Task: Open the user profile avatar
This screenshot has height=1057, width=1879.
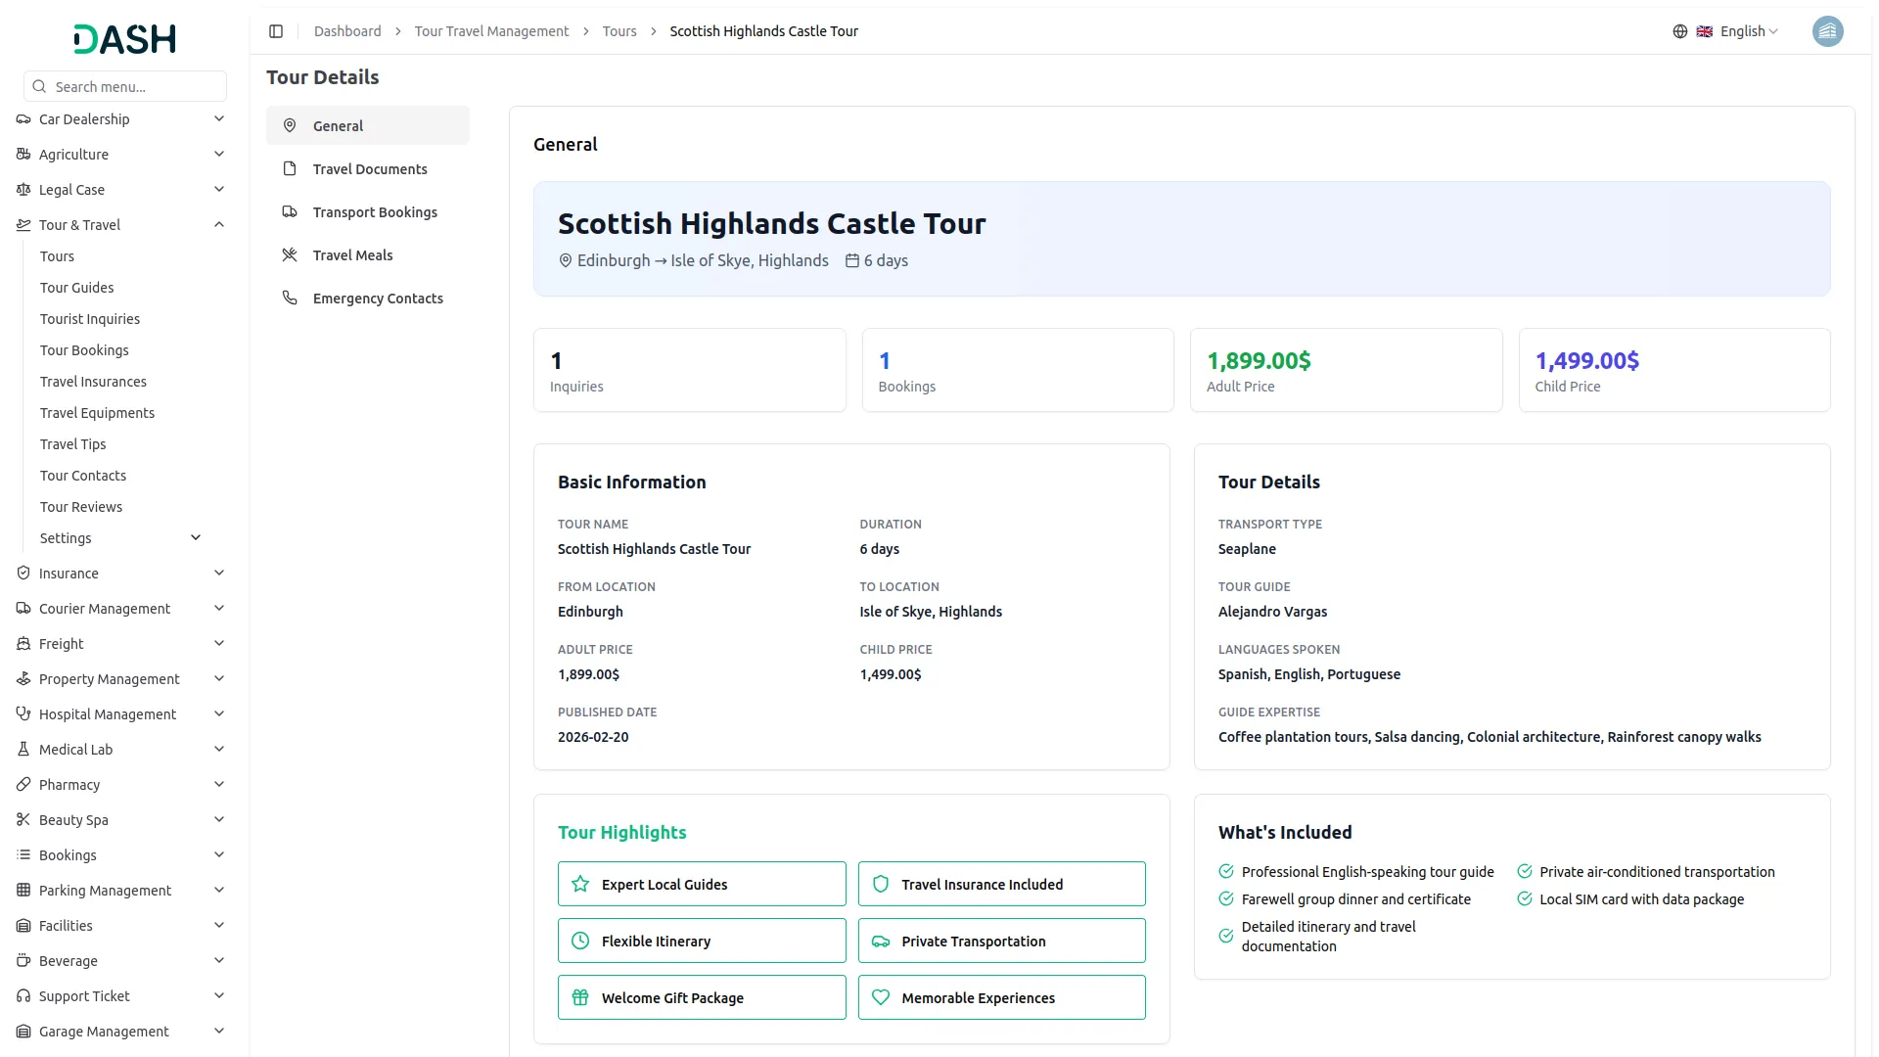Action: coord(1828,31)
